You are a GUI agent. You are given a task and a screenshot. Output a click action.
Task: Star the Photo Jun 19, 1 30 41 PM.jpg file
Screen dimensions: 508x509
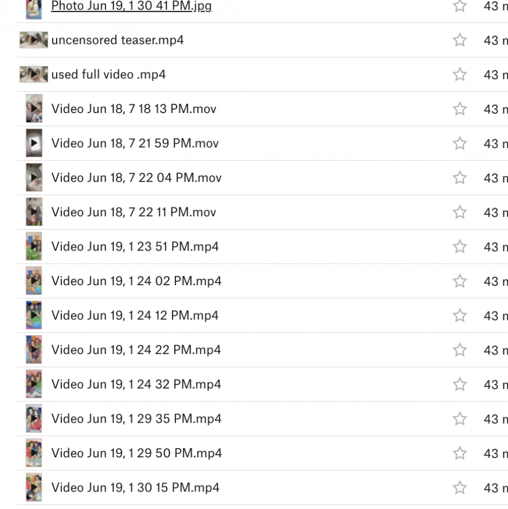pyautogui.click(x=460, y=6)
